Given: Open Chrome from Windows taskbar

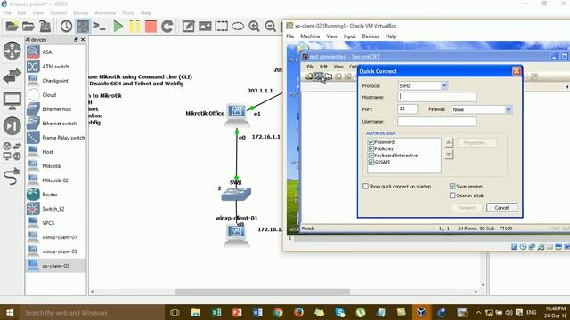Looking at the screenshot, I should pos(278,312).
